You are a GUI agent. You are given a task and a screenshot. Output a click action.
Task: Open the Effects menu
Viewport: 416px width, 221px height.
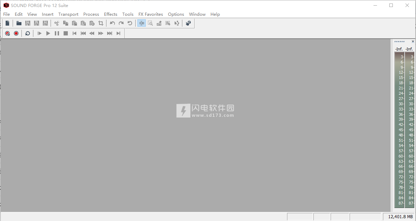click(x=111, y=14)
